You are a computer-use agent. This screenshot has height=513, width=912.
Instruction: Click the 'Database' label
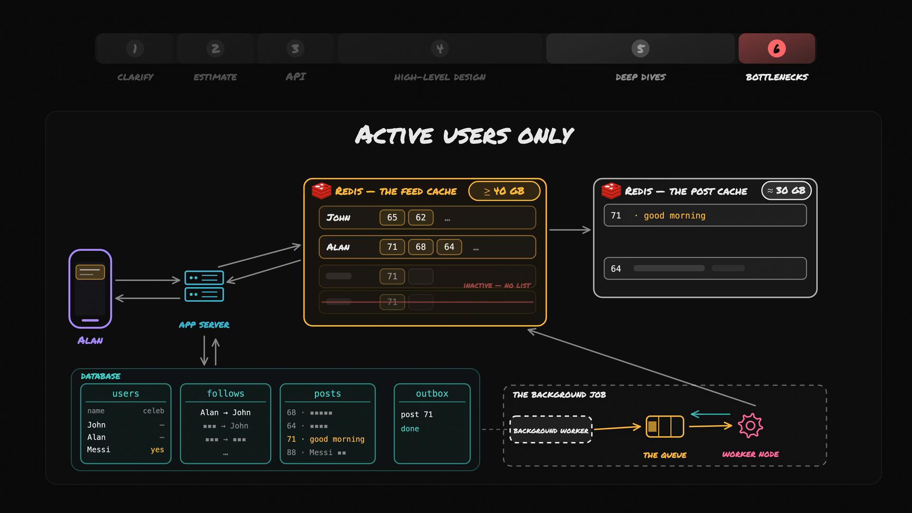tap(101, 376)
